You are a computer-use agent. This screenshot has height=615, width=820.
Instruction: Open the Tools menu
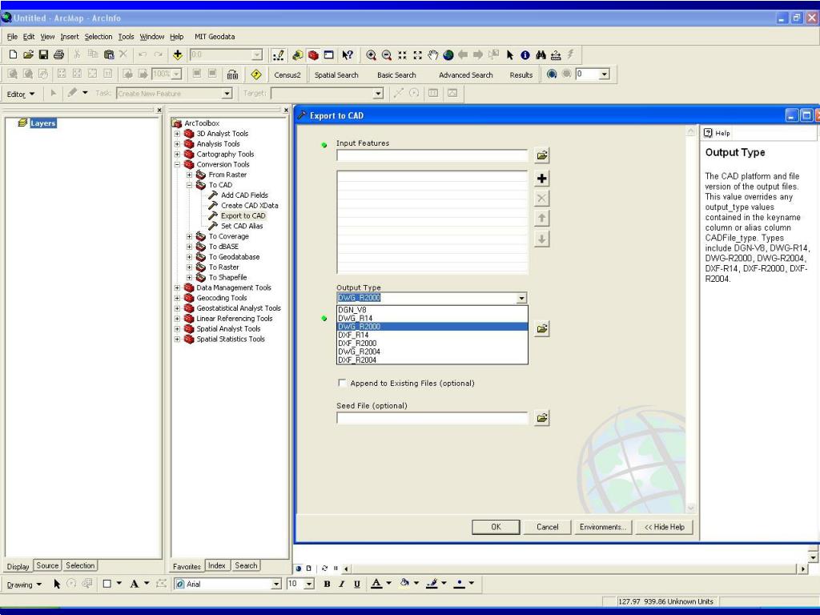coord(126,37)
